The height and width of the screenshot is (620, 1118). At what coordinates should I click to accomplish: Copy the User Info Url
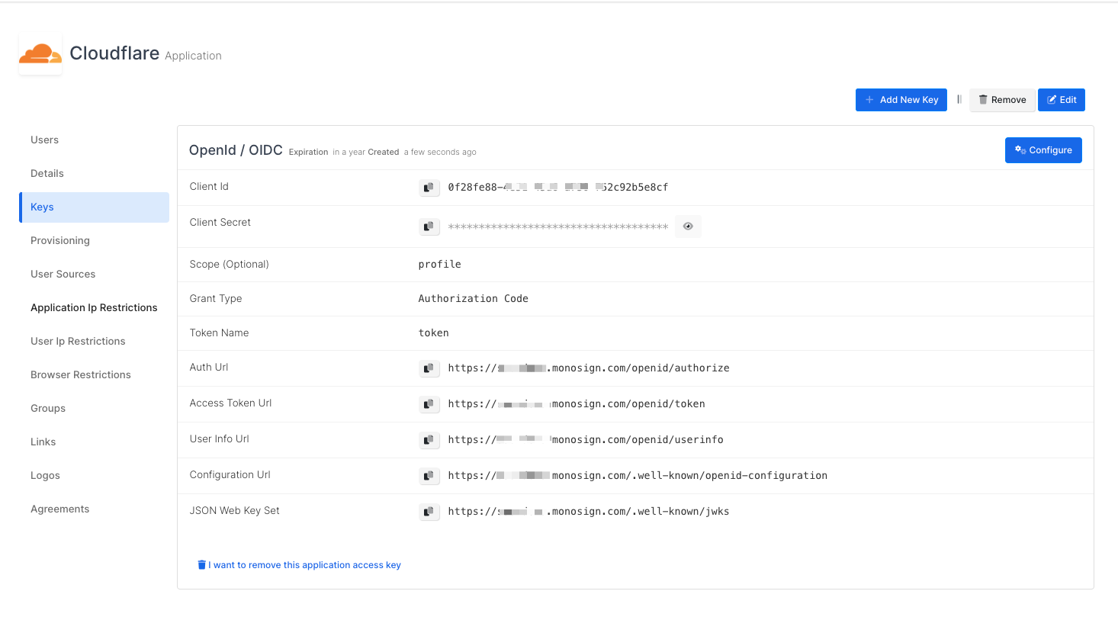click(x=429, y=440)
